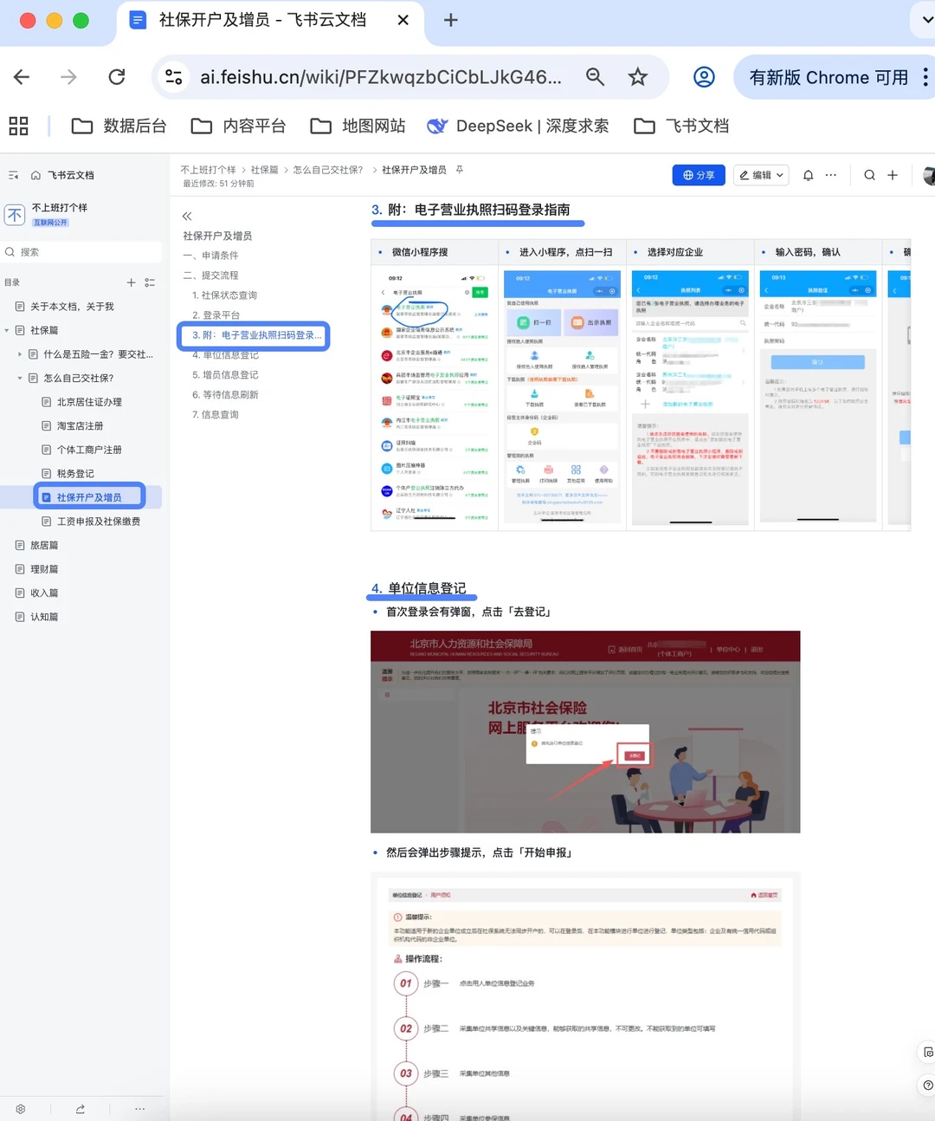Click the plus icon at top right
Viewport: 935px width, 1121px height.
(893, 175)
